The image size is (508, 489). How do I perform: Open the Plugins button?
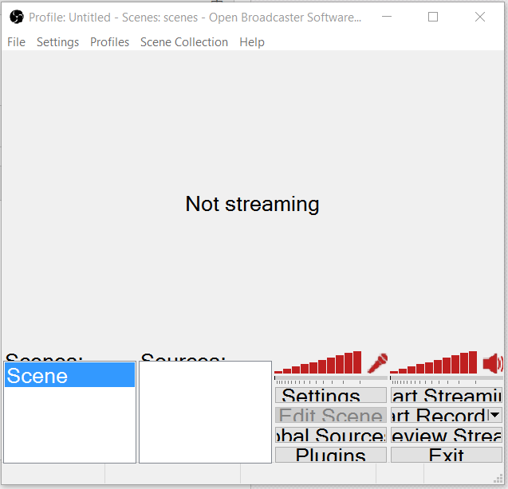331,455
